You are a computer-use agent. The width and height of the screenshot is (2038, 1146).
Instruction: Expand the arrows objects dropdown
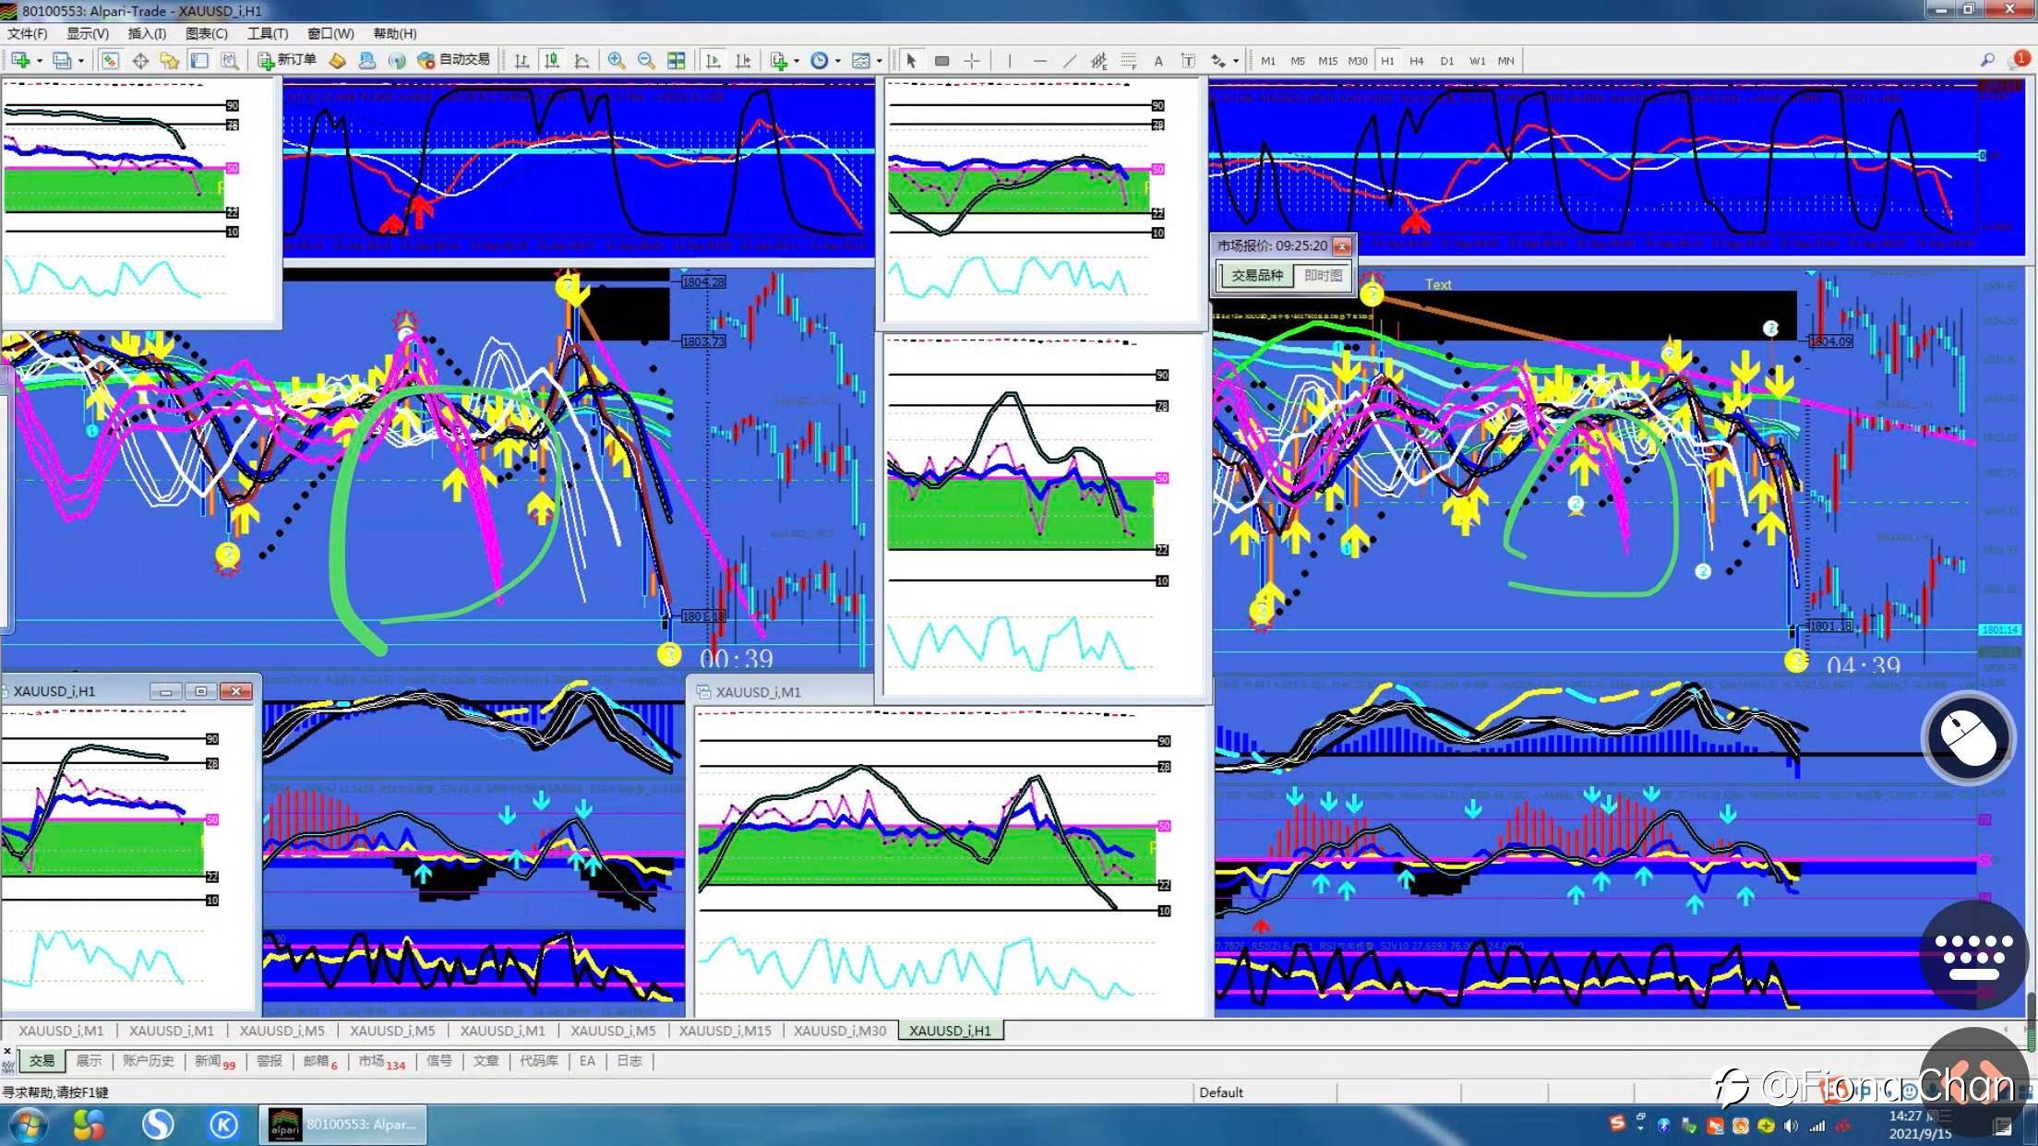pos(1236,61)
